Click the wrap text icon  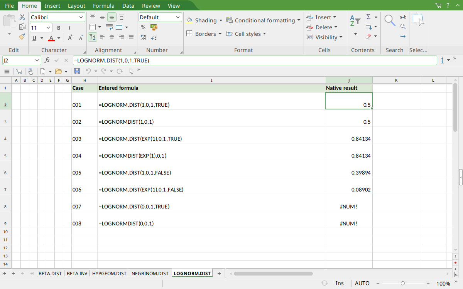click(109, 27)
